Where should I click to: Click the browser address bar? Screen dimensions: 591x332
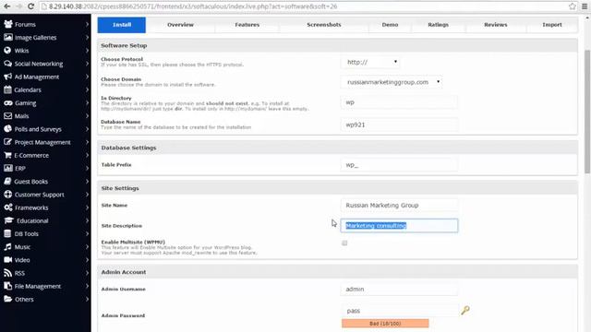tap(304, 6)
